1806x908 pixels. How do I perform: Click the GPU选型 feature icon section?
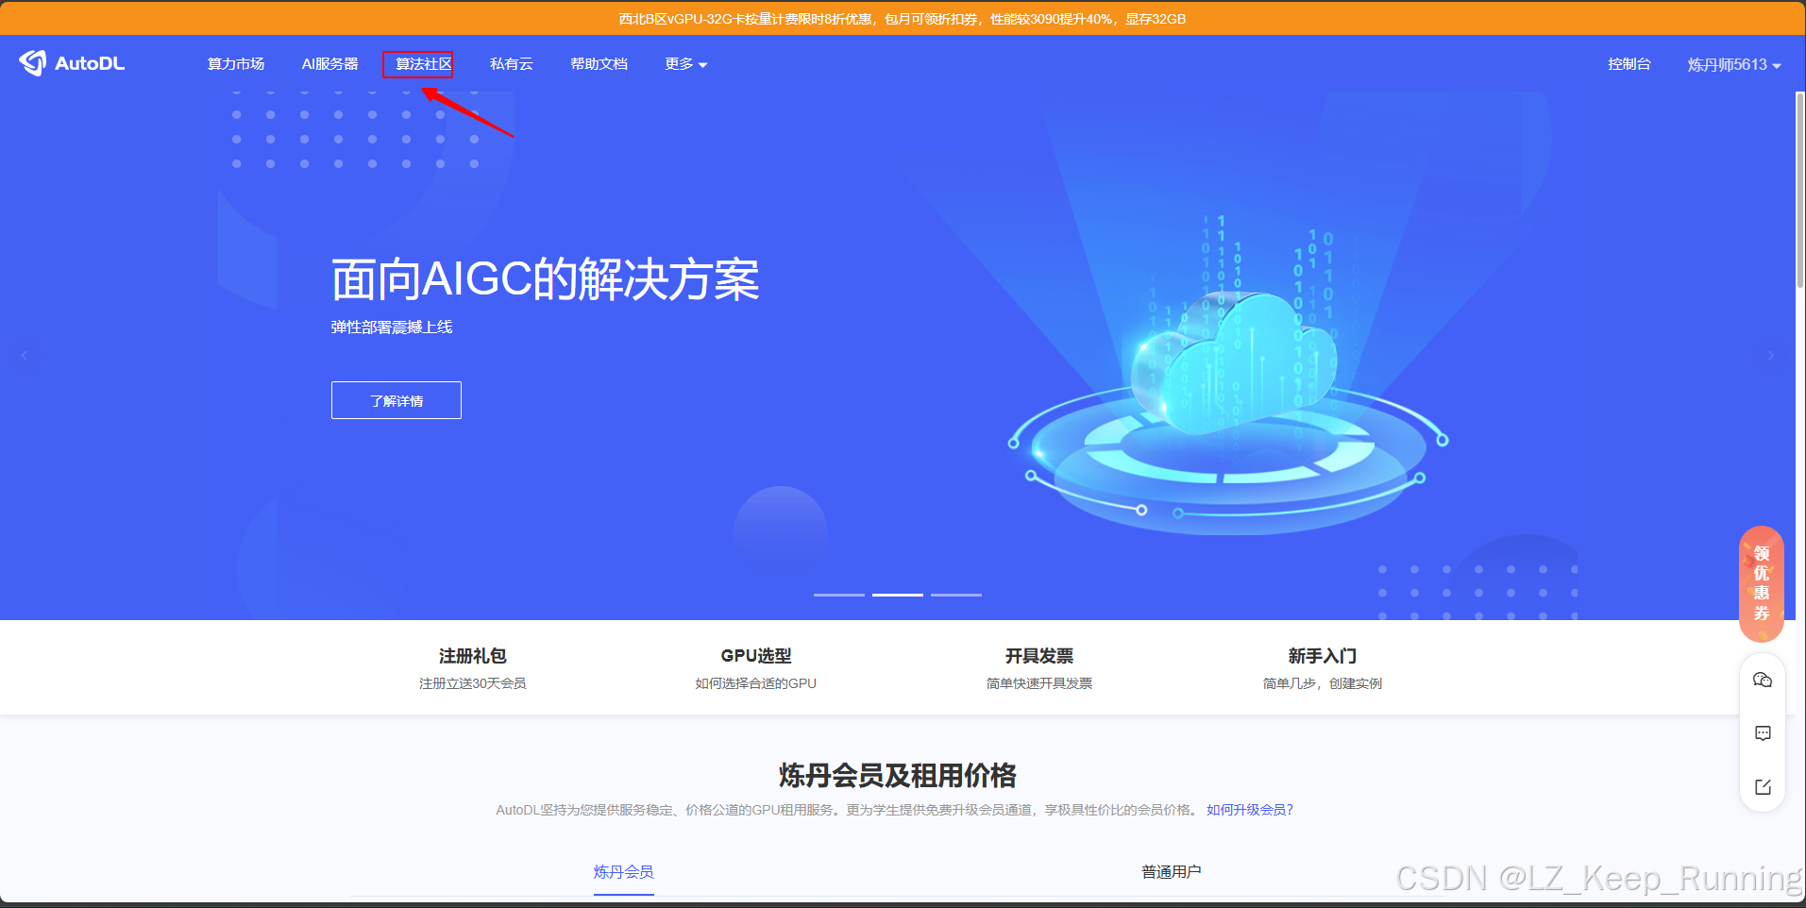(x=755, y=667)
